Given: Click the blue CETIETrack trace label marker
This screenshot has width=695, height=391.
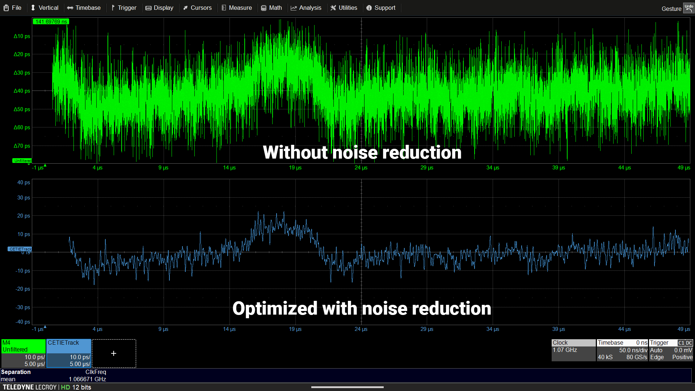Looking at the screenshot, I should [x=20, y=249].
